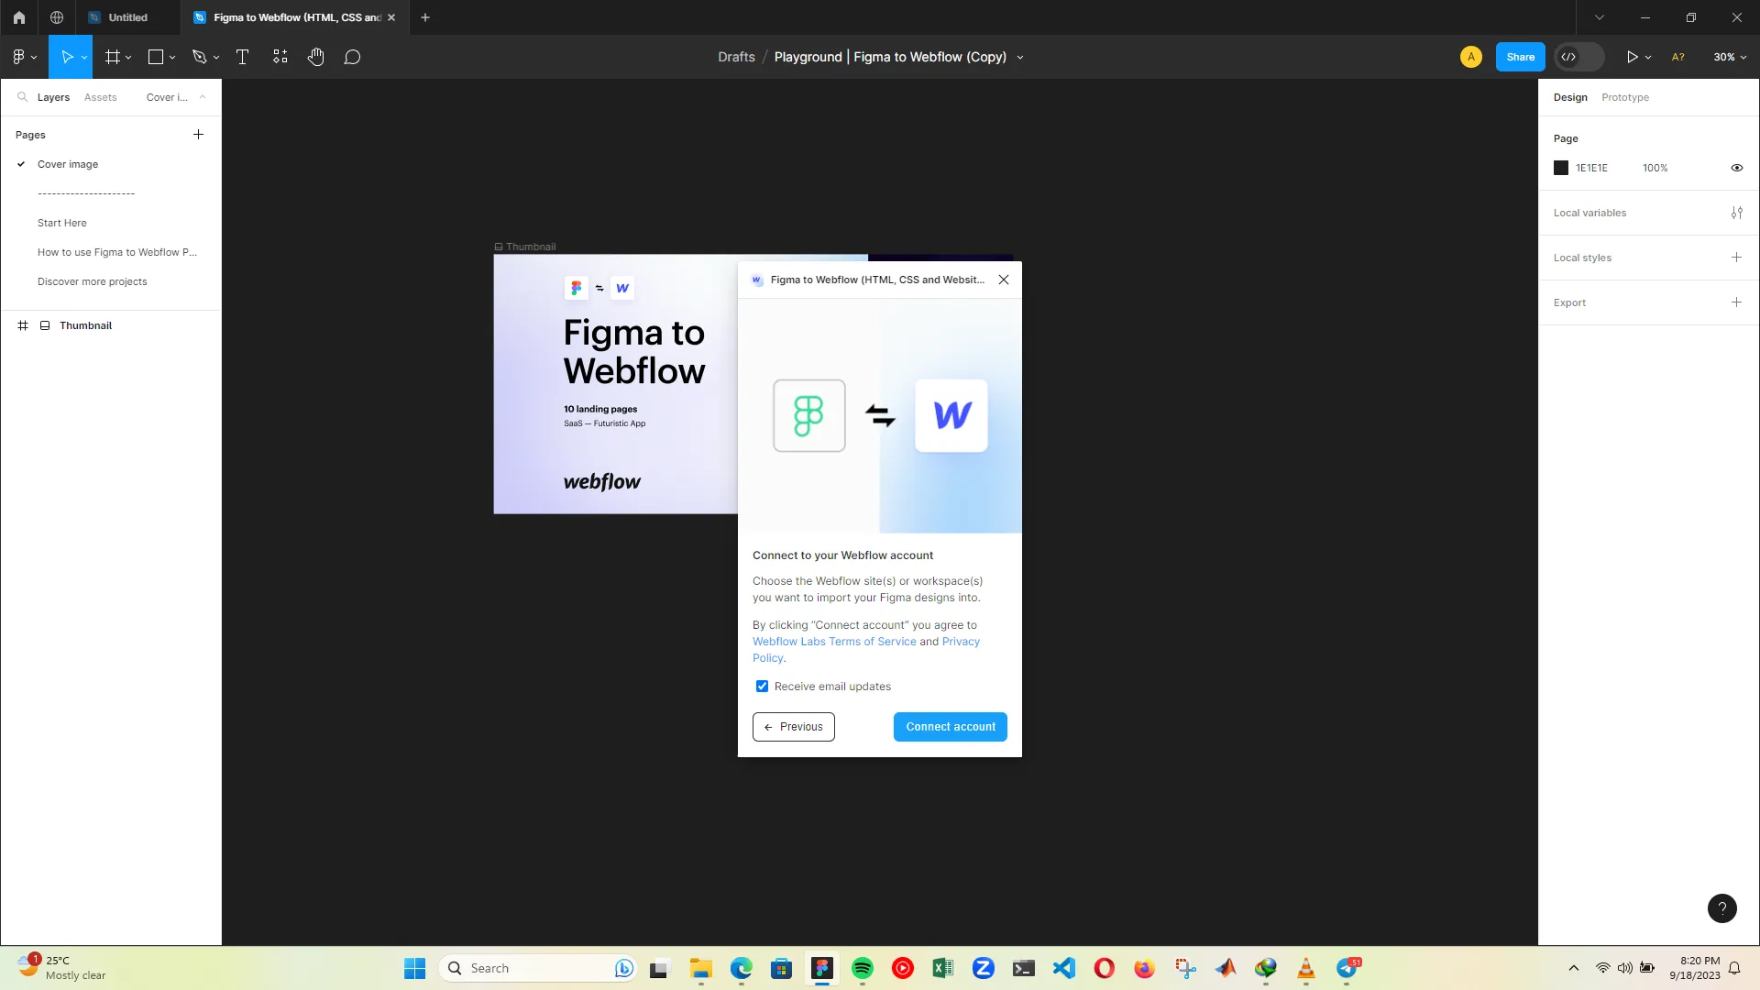Select the Hand tool
Image resolution: width=1760 pixels, height=990 pixels.
[x=315, y=57]
